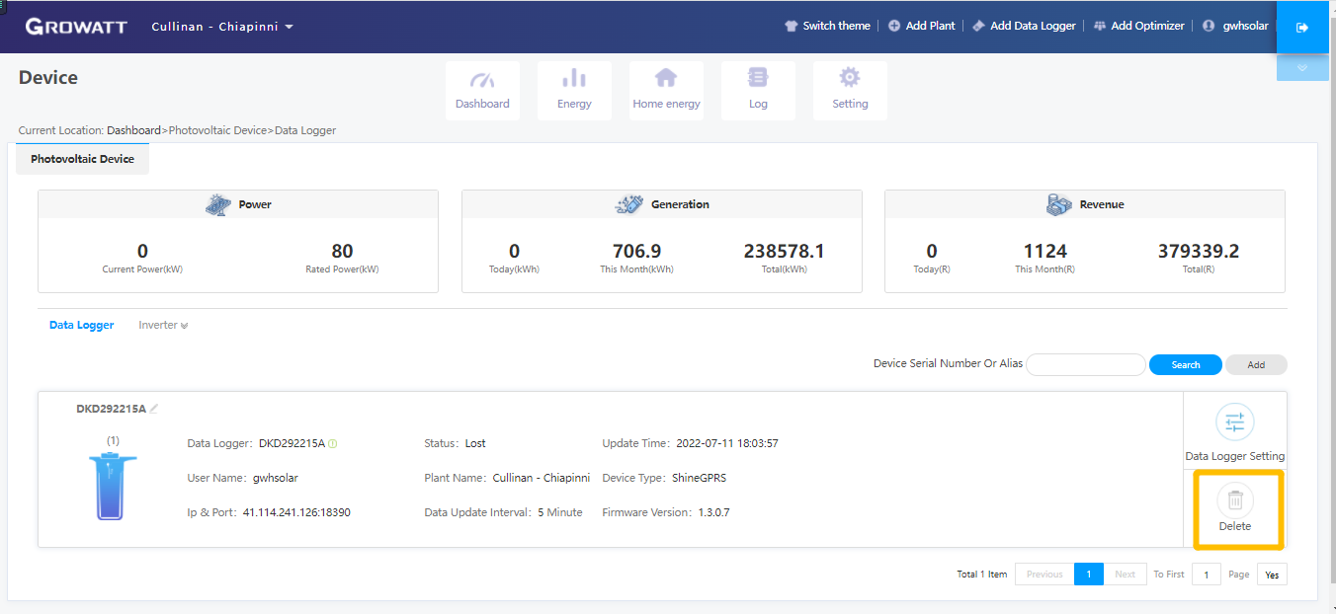
Task: Select the Data Logger tab
Action: [81, 325]
